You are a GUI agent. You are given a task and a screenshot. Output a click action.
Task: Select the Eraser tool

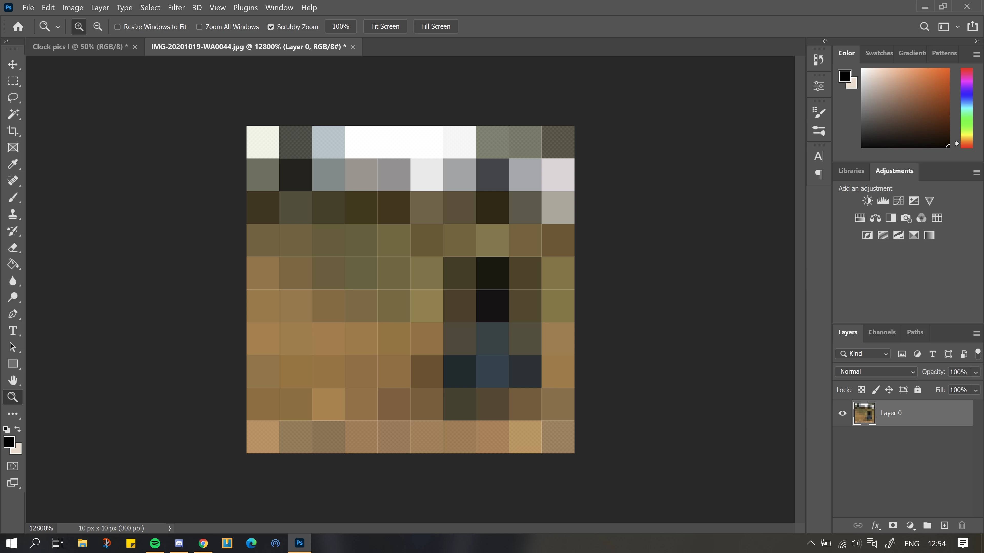(13, 248)
